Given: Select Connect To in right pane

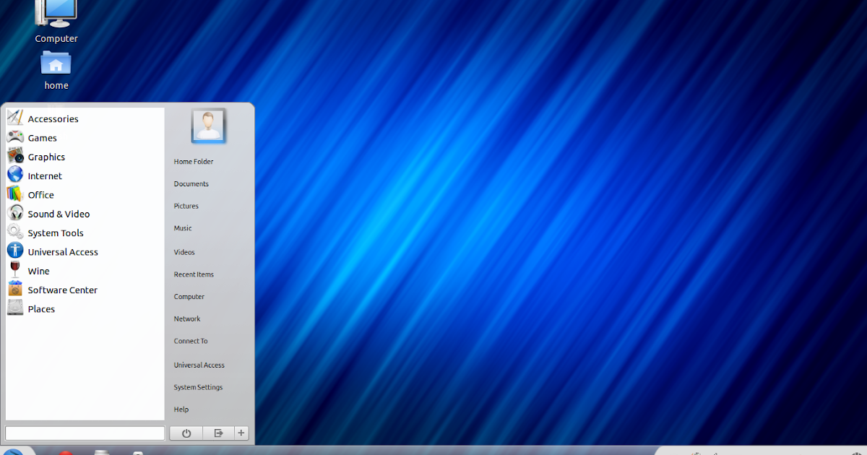Looking at the screenshot, I should (x=191, y=341).
